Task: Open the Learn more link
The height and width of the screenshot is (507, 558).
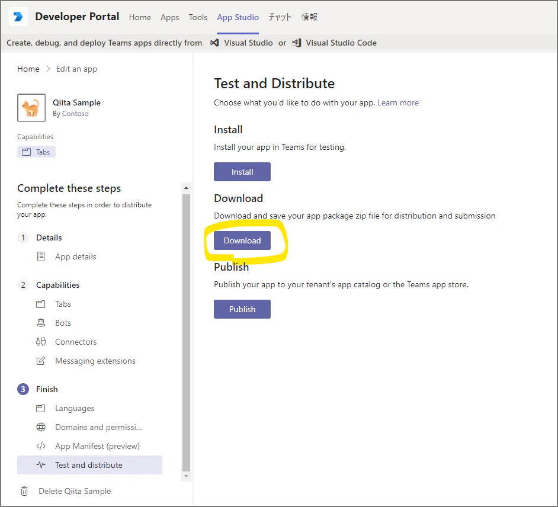Action: [x=398, y=102]
